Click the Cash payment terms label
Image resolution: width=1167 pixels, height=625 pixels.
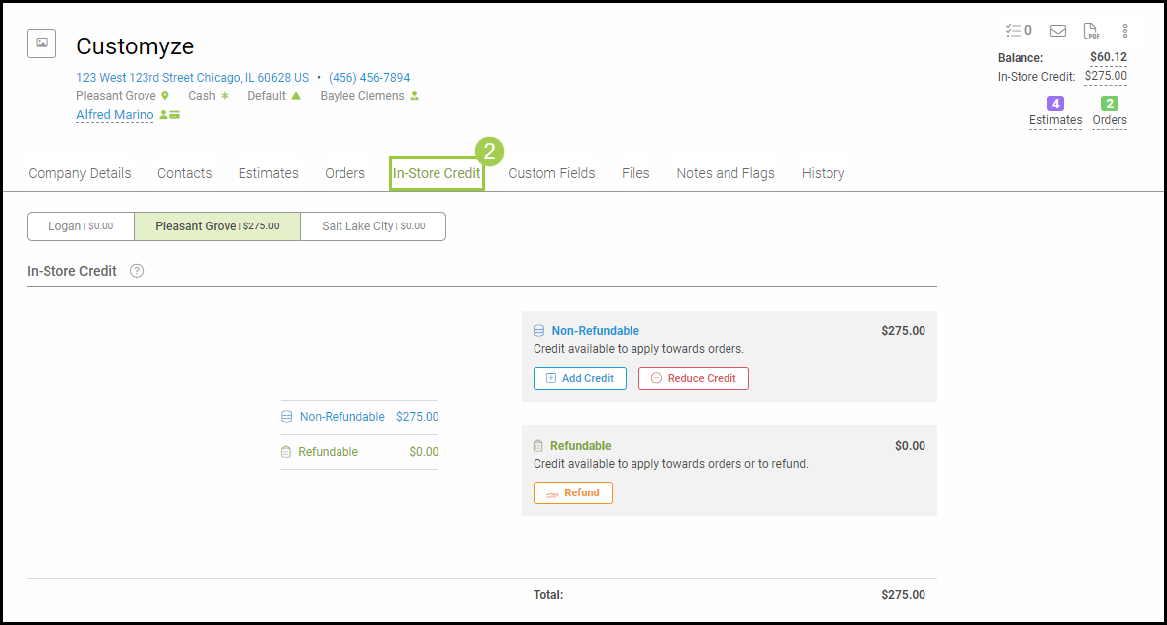point(202,96)
